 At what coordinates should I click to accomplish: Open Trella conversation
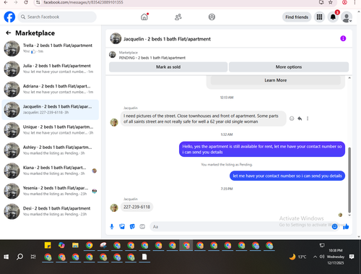pos(50,48)
